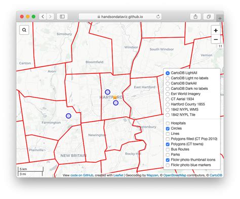The width and height of the screenshot is (240, 199).
Task: Click the orange star marker in Hartford
Action: tap(115, 97)
